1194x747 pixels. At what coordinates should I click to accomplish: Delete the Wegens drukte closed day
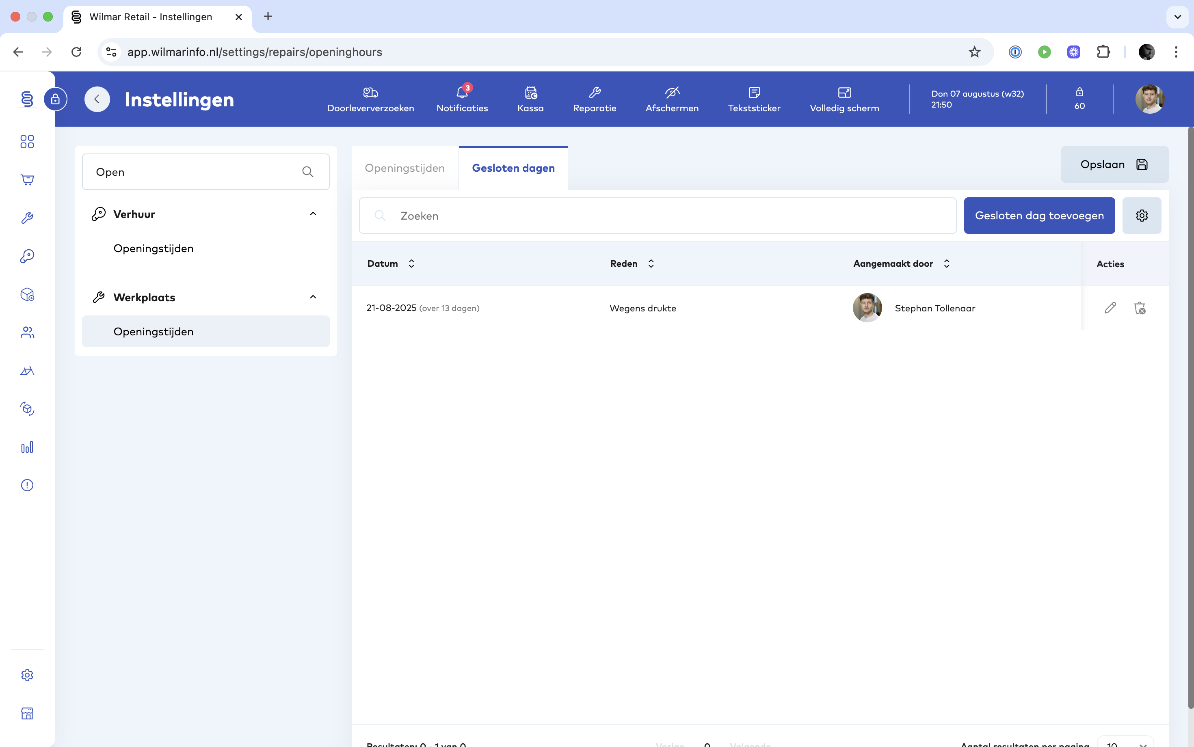pos(1140,308)
